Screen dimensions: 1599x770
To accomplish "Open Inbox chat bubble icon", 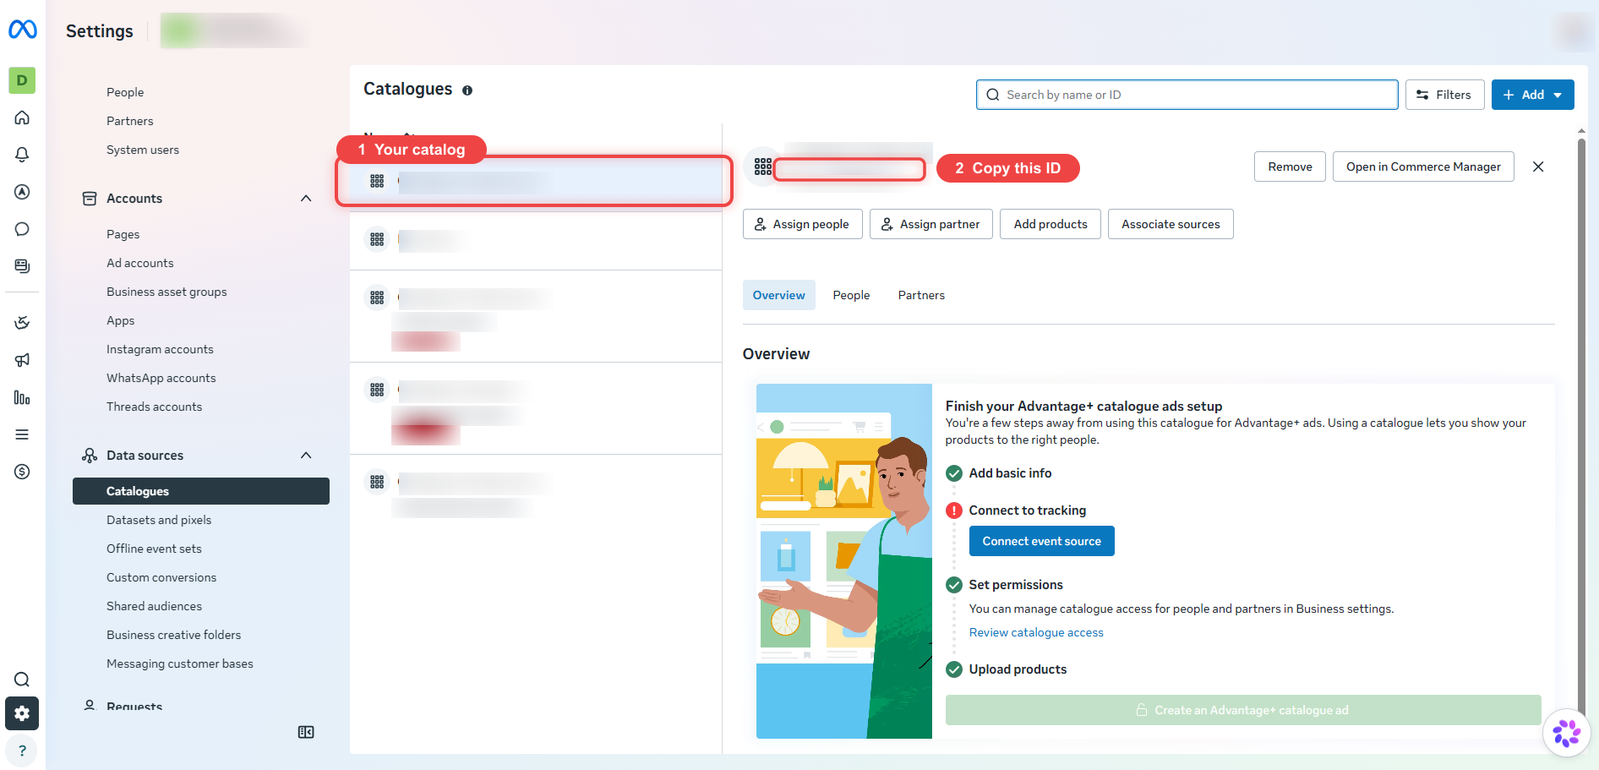I will tap(22, 229).
